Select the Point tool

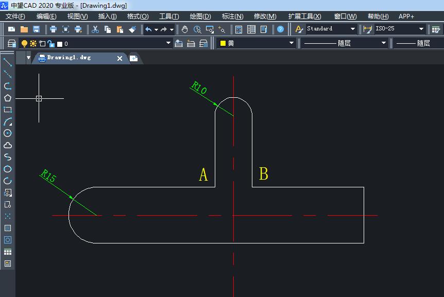click(8, 216)
